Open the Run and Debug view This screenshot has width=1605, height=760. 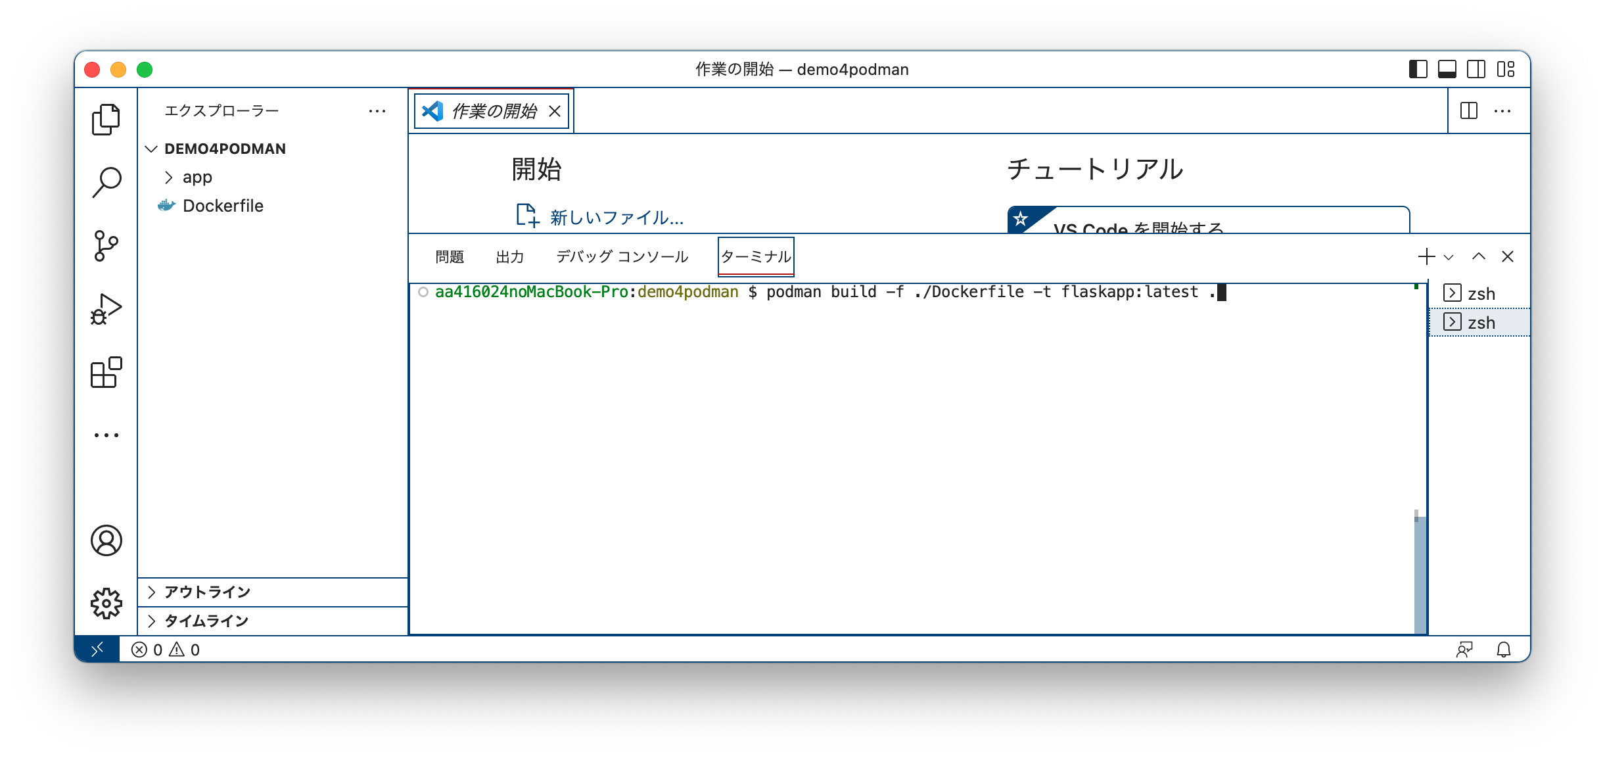[106, 307]
